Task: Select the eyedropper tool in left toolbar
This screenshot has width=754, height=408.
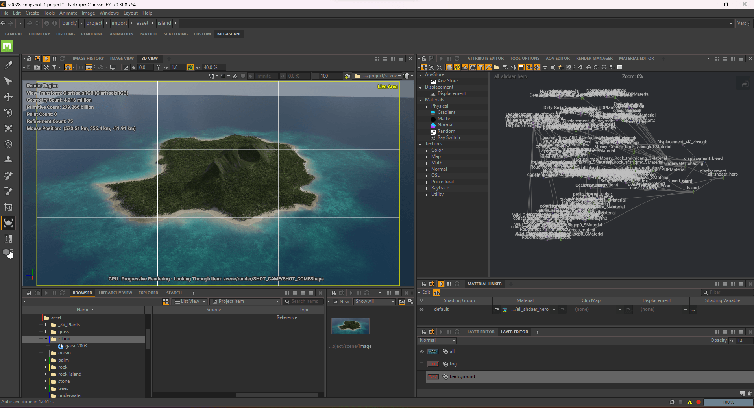Action: (x=8, y=65)
